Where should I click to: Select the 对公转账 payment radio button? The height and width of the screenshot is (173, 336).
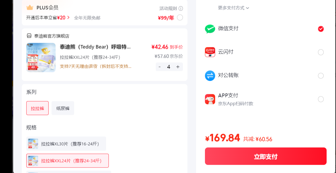[x=321, y=76]
